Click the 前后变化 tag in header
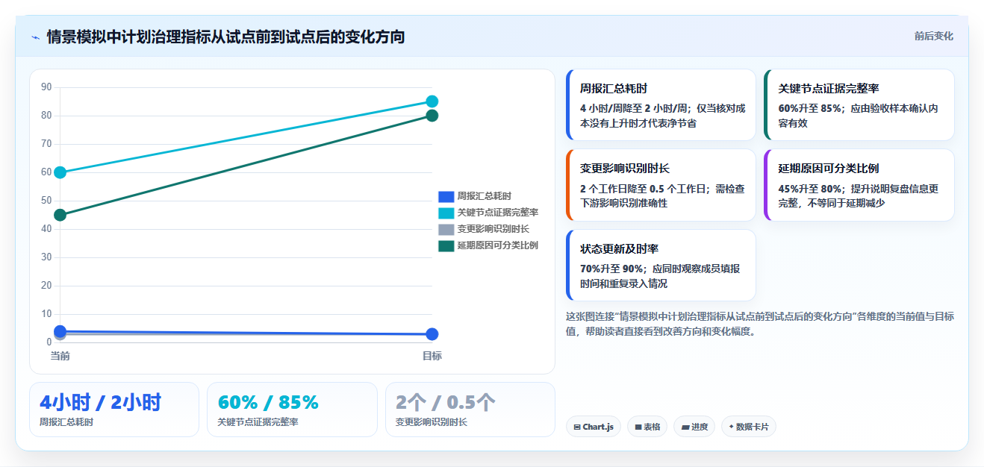Viewport: 984px width, 467px height. (x=933, y=36)
